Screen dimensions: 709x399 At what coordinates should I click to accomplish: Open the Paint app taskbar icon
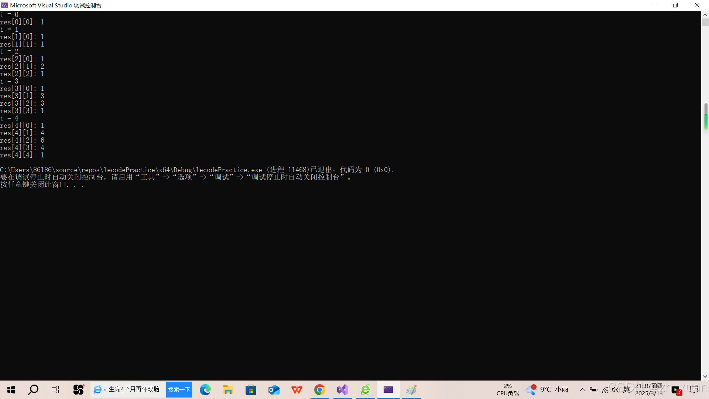[411, 390]
